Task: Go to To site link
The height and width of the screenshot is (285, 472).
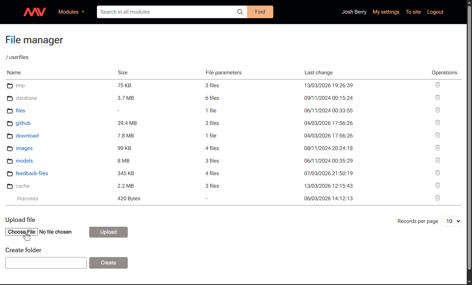Action: click(413, 12)
